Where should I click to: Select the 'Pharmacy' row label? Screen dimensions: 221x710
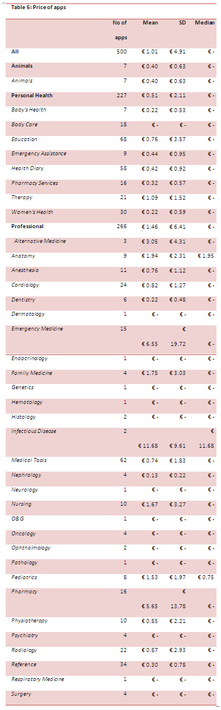[24, 591]
